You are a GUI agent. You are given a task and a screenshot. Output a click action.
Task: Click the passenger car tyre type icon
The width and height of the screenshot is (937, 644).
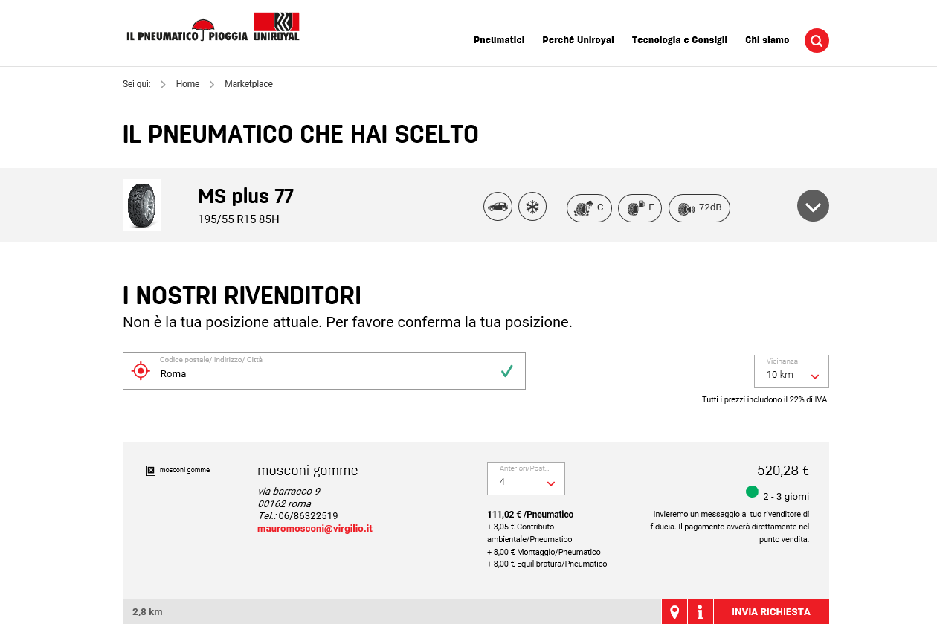tap(498, 207)
